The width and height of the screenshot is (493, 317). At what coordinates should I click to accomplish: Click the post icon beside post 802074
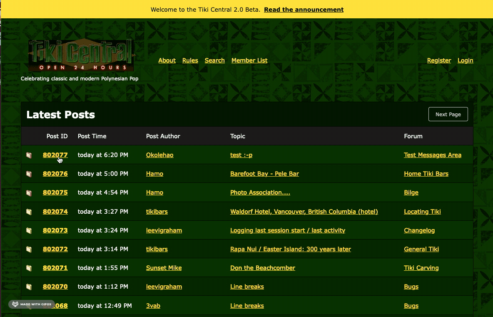pyautogui.click(x=29, y=212)
